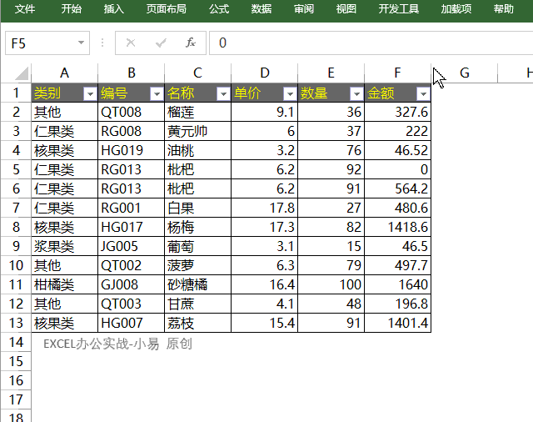
Task: Switch to the 数据 ribbon tab
Action: [x=262, y=9]
